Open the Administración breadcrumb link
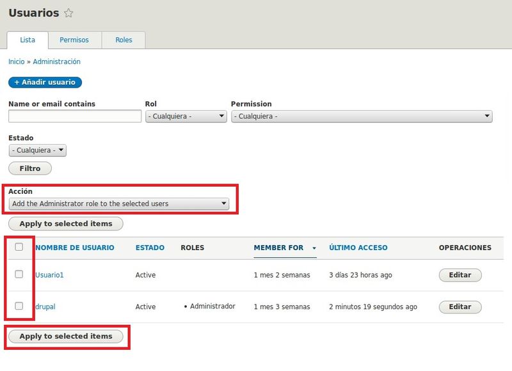This screenshot has height=371, width=512. (x=56, y=61)
